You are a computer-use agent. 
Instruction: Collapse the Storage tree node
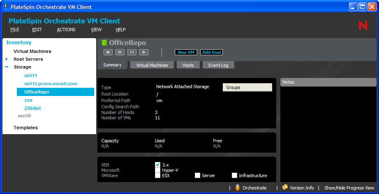coord(7,67)
